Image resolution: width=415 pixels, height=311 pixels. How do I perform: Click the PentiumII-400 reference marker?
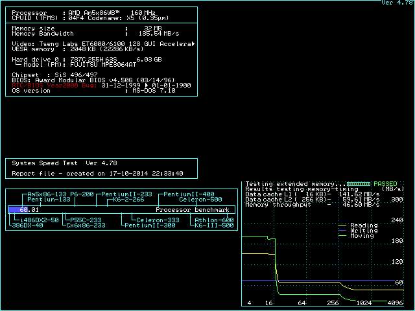[x=189, y=194]
